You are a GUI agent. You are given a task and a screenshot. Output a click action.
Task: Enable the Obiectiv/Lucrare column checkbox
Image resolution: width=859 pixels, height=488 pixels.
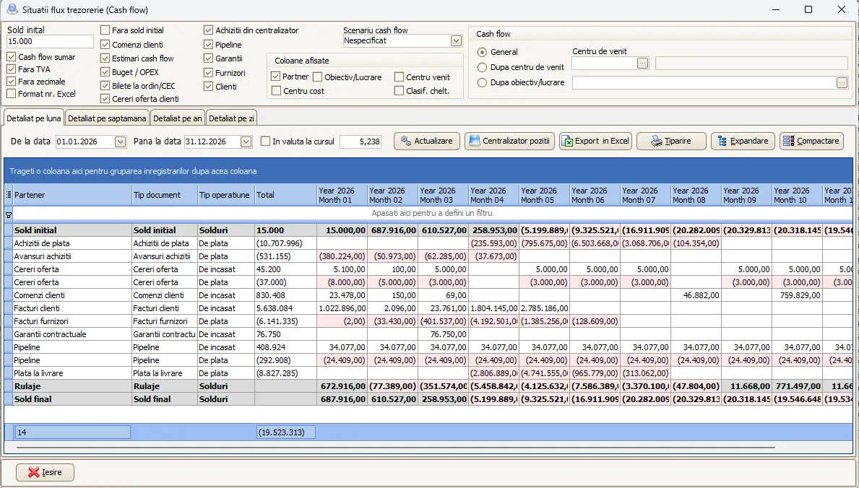coord(318,77)
